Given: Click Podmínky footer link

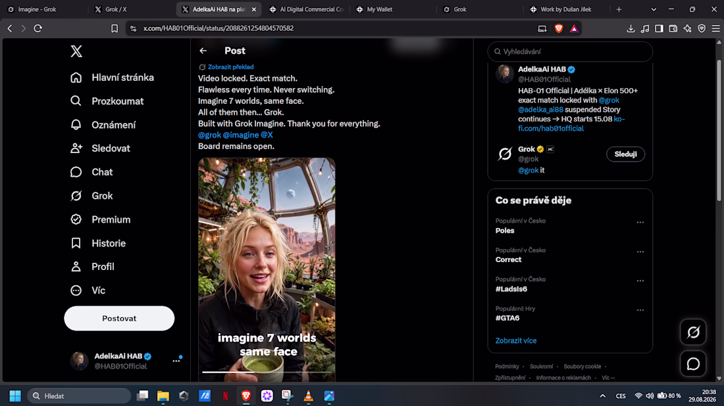Looking at the screenshot, I should pyautogui.click(x=507, y=367).
